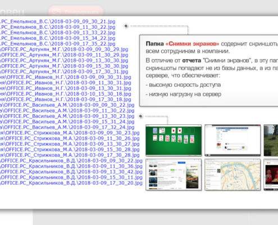Screen dimensions: 278x225
Task: Open Емельянов_В.С. file 2018-03-09_09_30_21.jpg
Action: (58, 21)
